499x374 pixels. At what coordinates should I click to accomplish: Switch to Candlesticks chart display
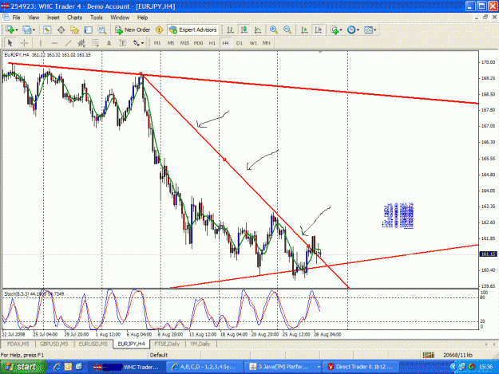(x=244, y=30)
